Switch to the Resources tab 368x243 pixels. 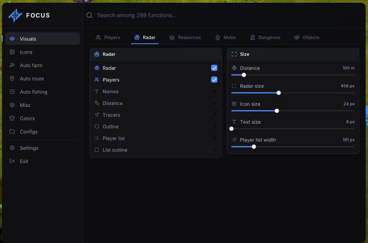point(185,37)
